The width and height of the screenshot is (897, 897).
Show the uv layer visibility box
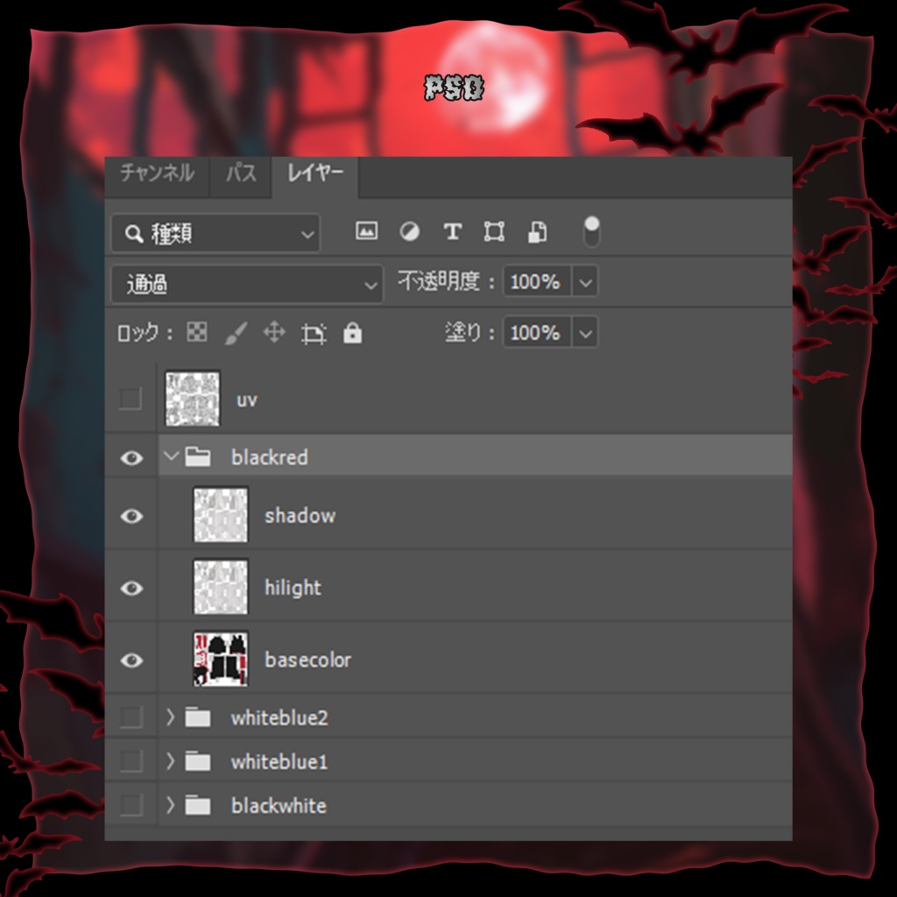[x=131, y=399]
